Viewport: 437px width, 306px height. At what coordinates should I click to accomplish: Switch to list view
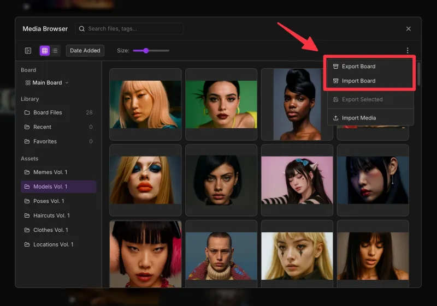tap(55, 51)
